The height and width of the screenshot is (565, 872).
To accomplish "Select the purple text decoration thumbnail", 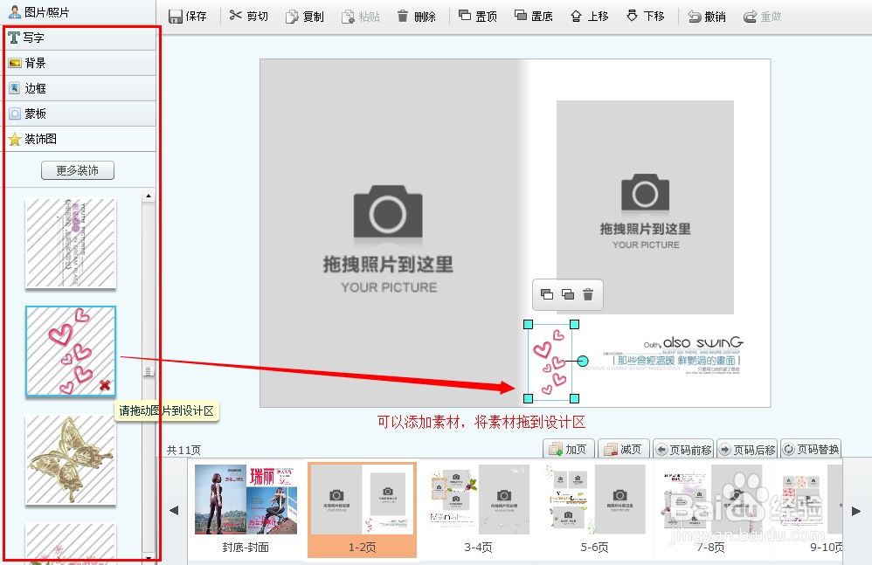I will 71,244.
